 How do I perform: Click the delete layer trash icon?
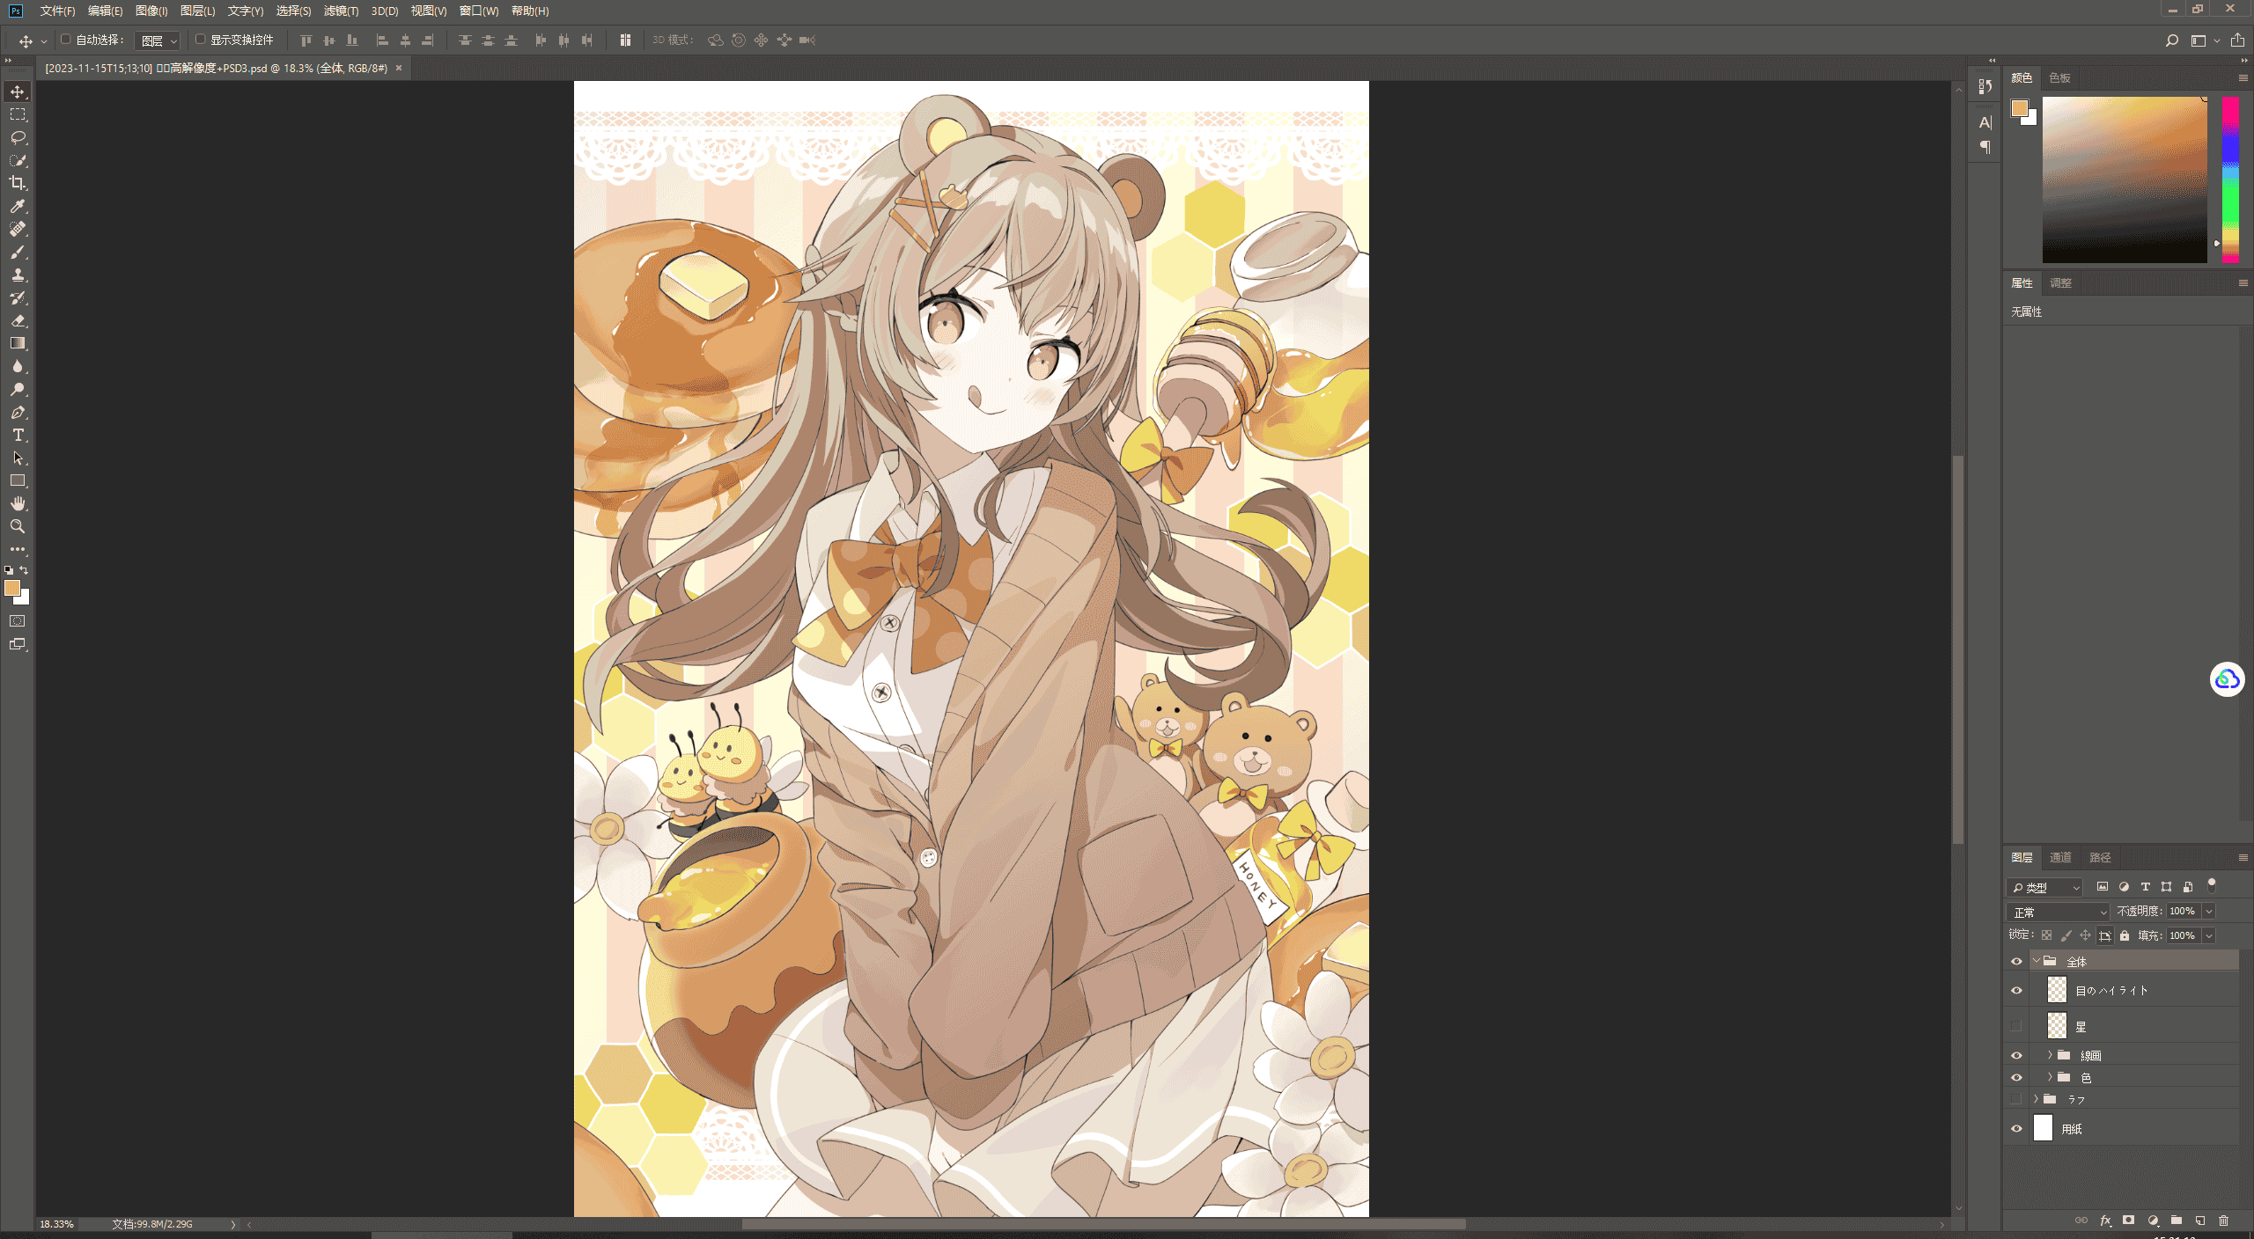click(x=2223, y=1221)
